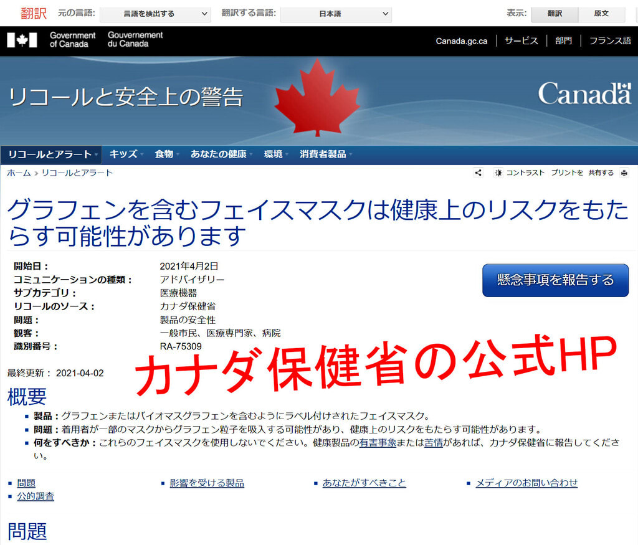Click the 最終更新 2021-04-02 line
Screen dimensions: 638x545
click(x=55, y=373)
